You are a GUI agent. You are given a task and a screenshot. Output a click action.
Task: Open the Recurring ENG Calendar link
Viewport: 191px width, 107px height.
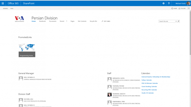pos(149,90)
